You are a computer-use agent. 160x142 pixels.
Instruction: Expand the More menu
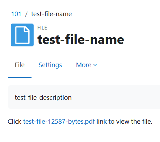pyautogui.click(x=86, y=65)
